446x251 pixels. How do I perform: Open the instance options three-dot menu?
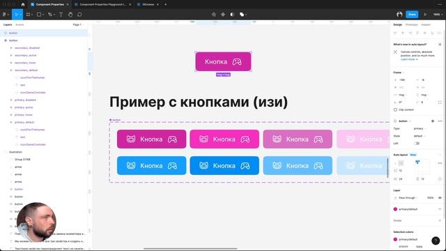point(440,121)
